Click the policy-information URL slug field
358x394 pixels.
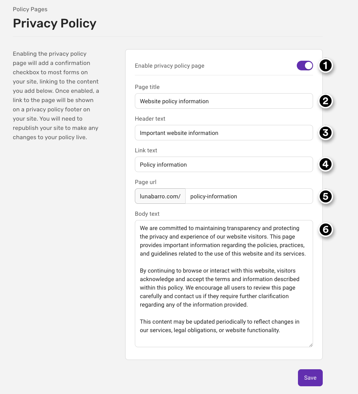pyautogui.click(x=249, y=196)
